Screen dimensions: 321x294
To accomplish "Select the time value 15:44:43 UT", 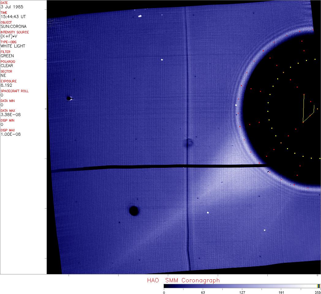I will (13, 17).
